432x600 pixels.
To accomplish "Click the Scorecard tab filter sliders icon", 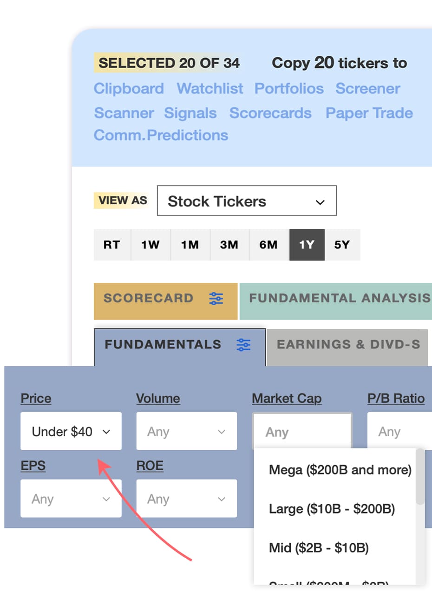I will 216,299.
